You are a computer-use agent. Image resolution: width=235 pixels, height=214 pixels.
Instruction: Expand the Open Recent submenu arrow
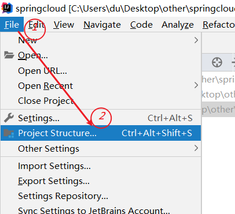(196, 85)
